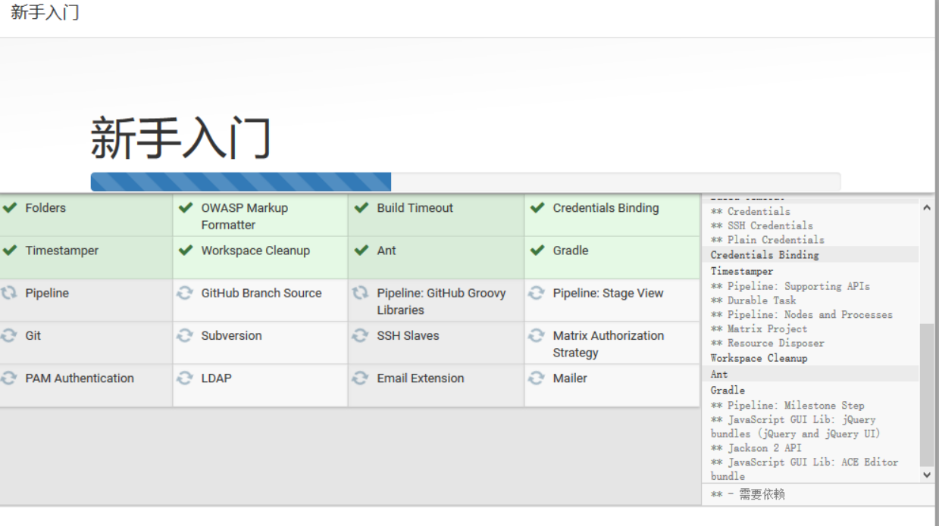Click the pending spinner icon beside Pipeline
Screen dimensions: 939x526
9,293
